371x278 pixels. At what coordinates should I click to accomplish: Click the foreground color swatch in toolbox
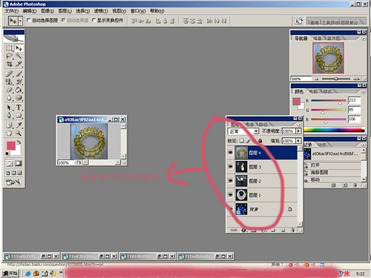11,145
